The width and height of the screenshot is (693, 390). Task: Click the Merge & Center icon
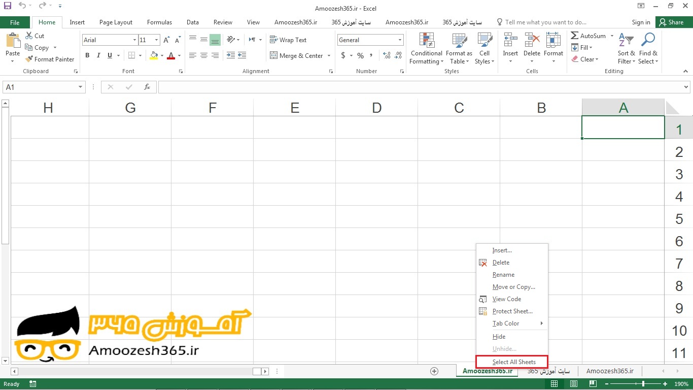(x=274, y=56)
